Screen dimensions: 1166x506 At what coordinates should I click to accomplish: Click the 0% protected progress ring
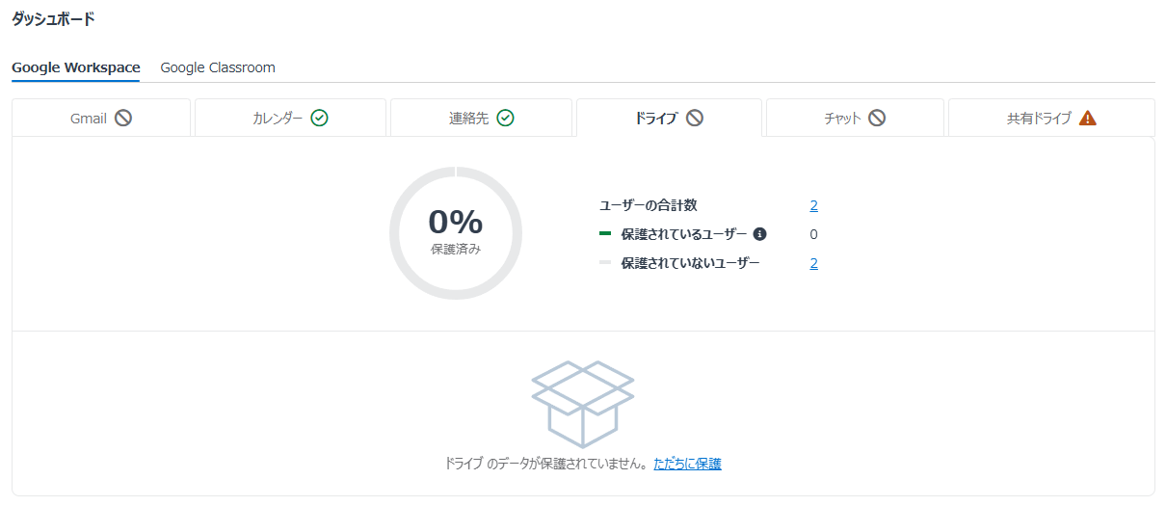point(456,233)
